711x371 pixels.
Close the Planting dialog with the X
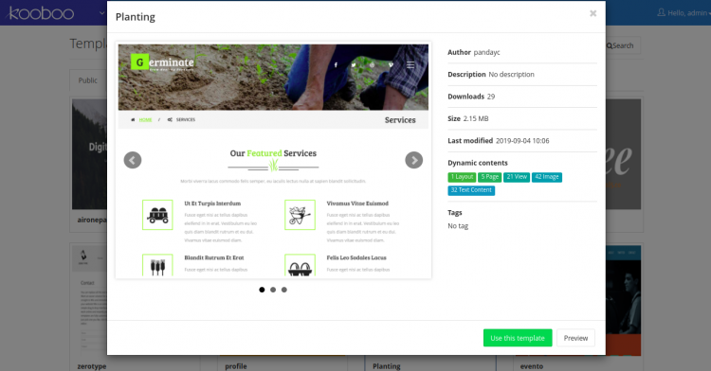(592, 13)
